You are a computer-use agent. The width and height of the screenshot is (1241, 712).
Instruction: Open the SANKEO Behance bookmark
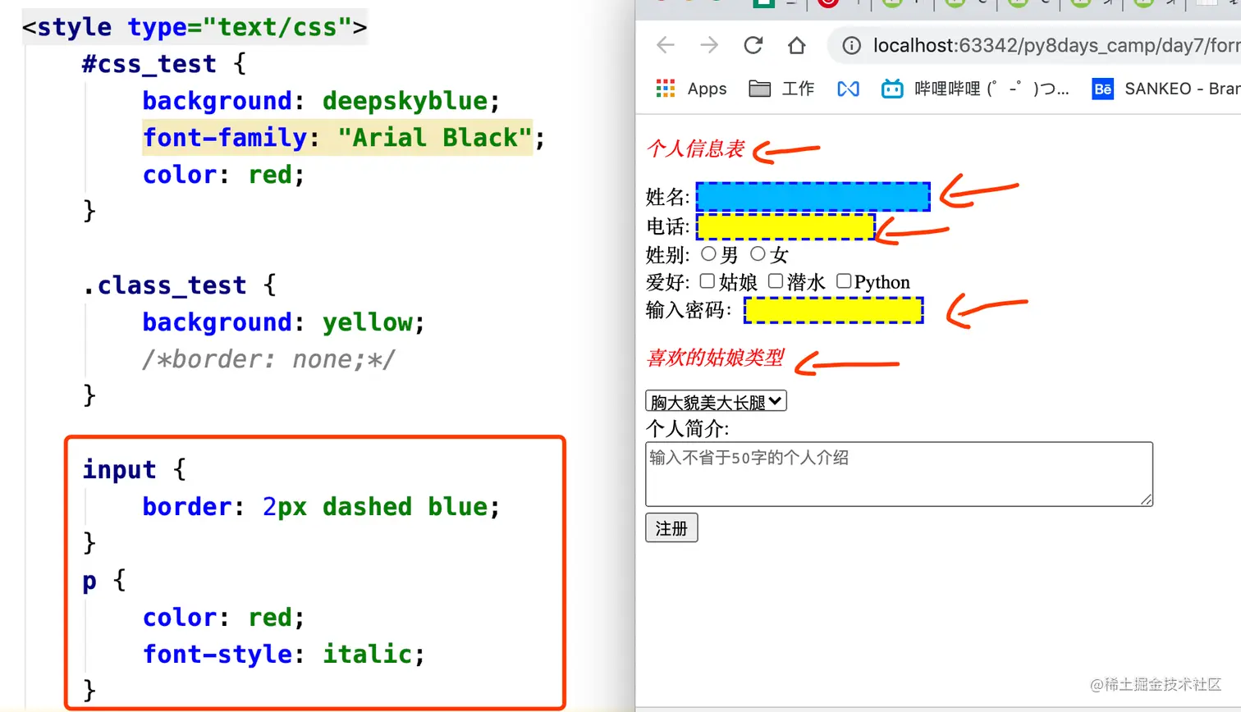pyautogui.click(x=1166, y=89)
